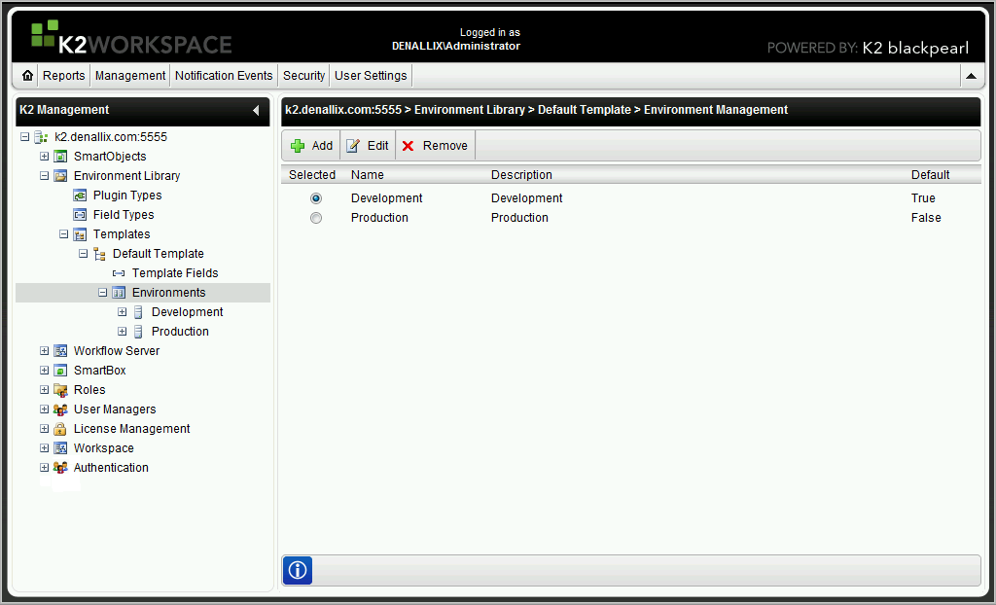996x605 pixels.
Task: Collapse the top header with up arrow
Action: click(x=971, y=76)
